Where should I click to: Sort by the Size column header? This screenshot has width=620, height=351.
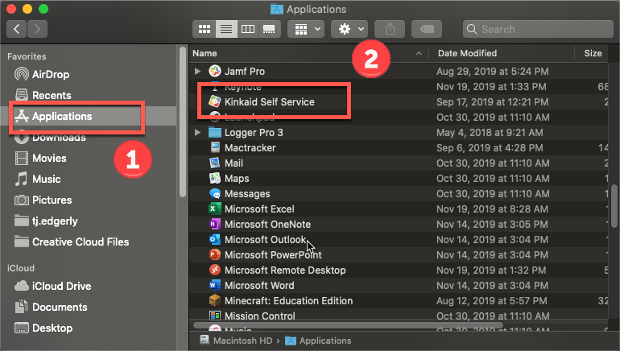tap(593, 53)
